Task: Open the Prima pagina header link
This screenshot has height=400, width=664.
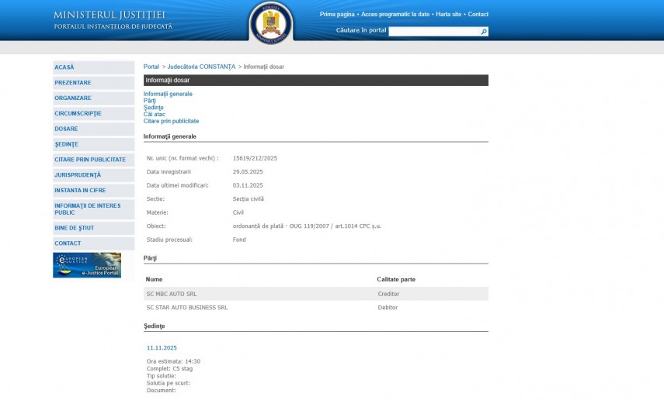Action: click(337, 14)
